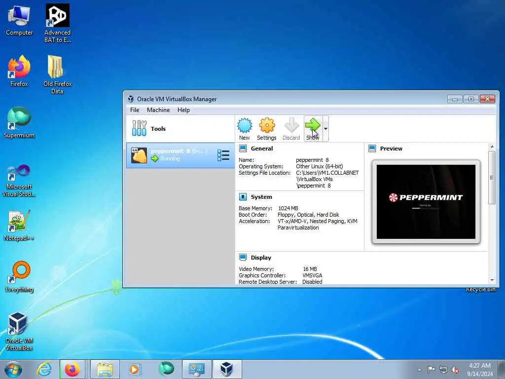This screenshot has width=505, height=379.
Task: Open Internet Explorer from the taskbar
Action: click(x=43, y=369)
